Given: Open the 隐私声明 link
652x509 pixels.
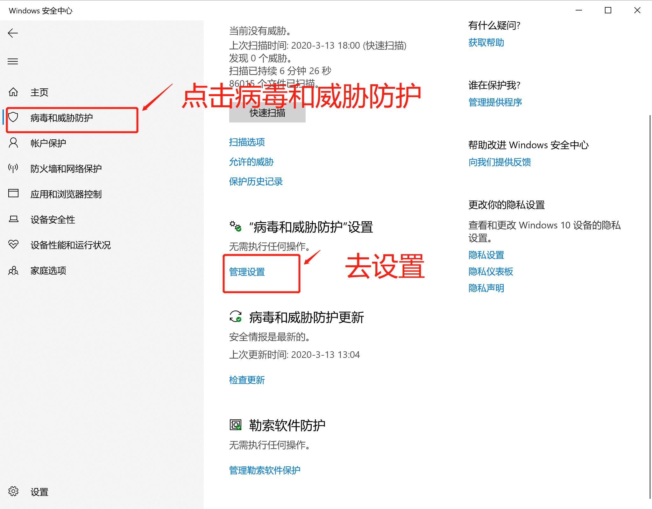Looking at the screenshot, I should pyautogui.click(x=486, y=288).
